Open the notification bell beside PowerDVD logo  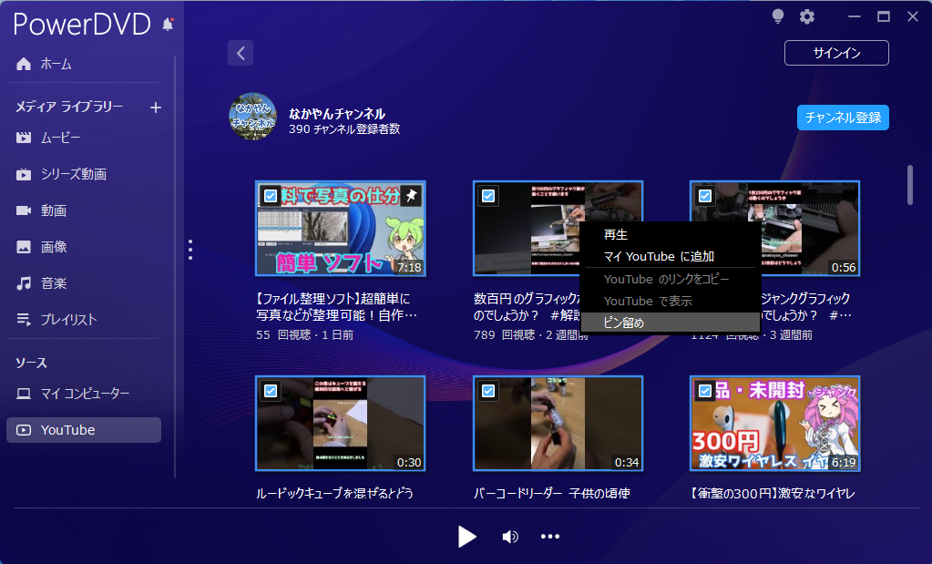(x=169, y=25)
